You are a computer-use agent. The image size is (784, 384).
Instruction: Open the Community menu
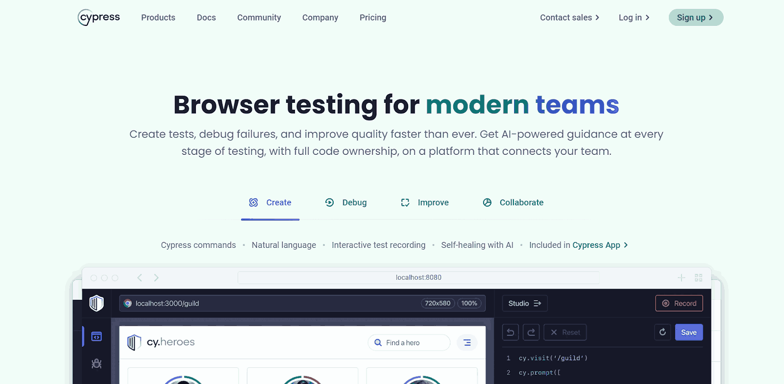(259, 18)
